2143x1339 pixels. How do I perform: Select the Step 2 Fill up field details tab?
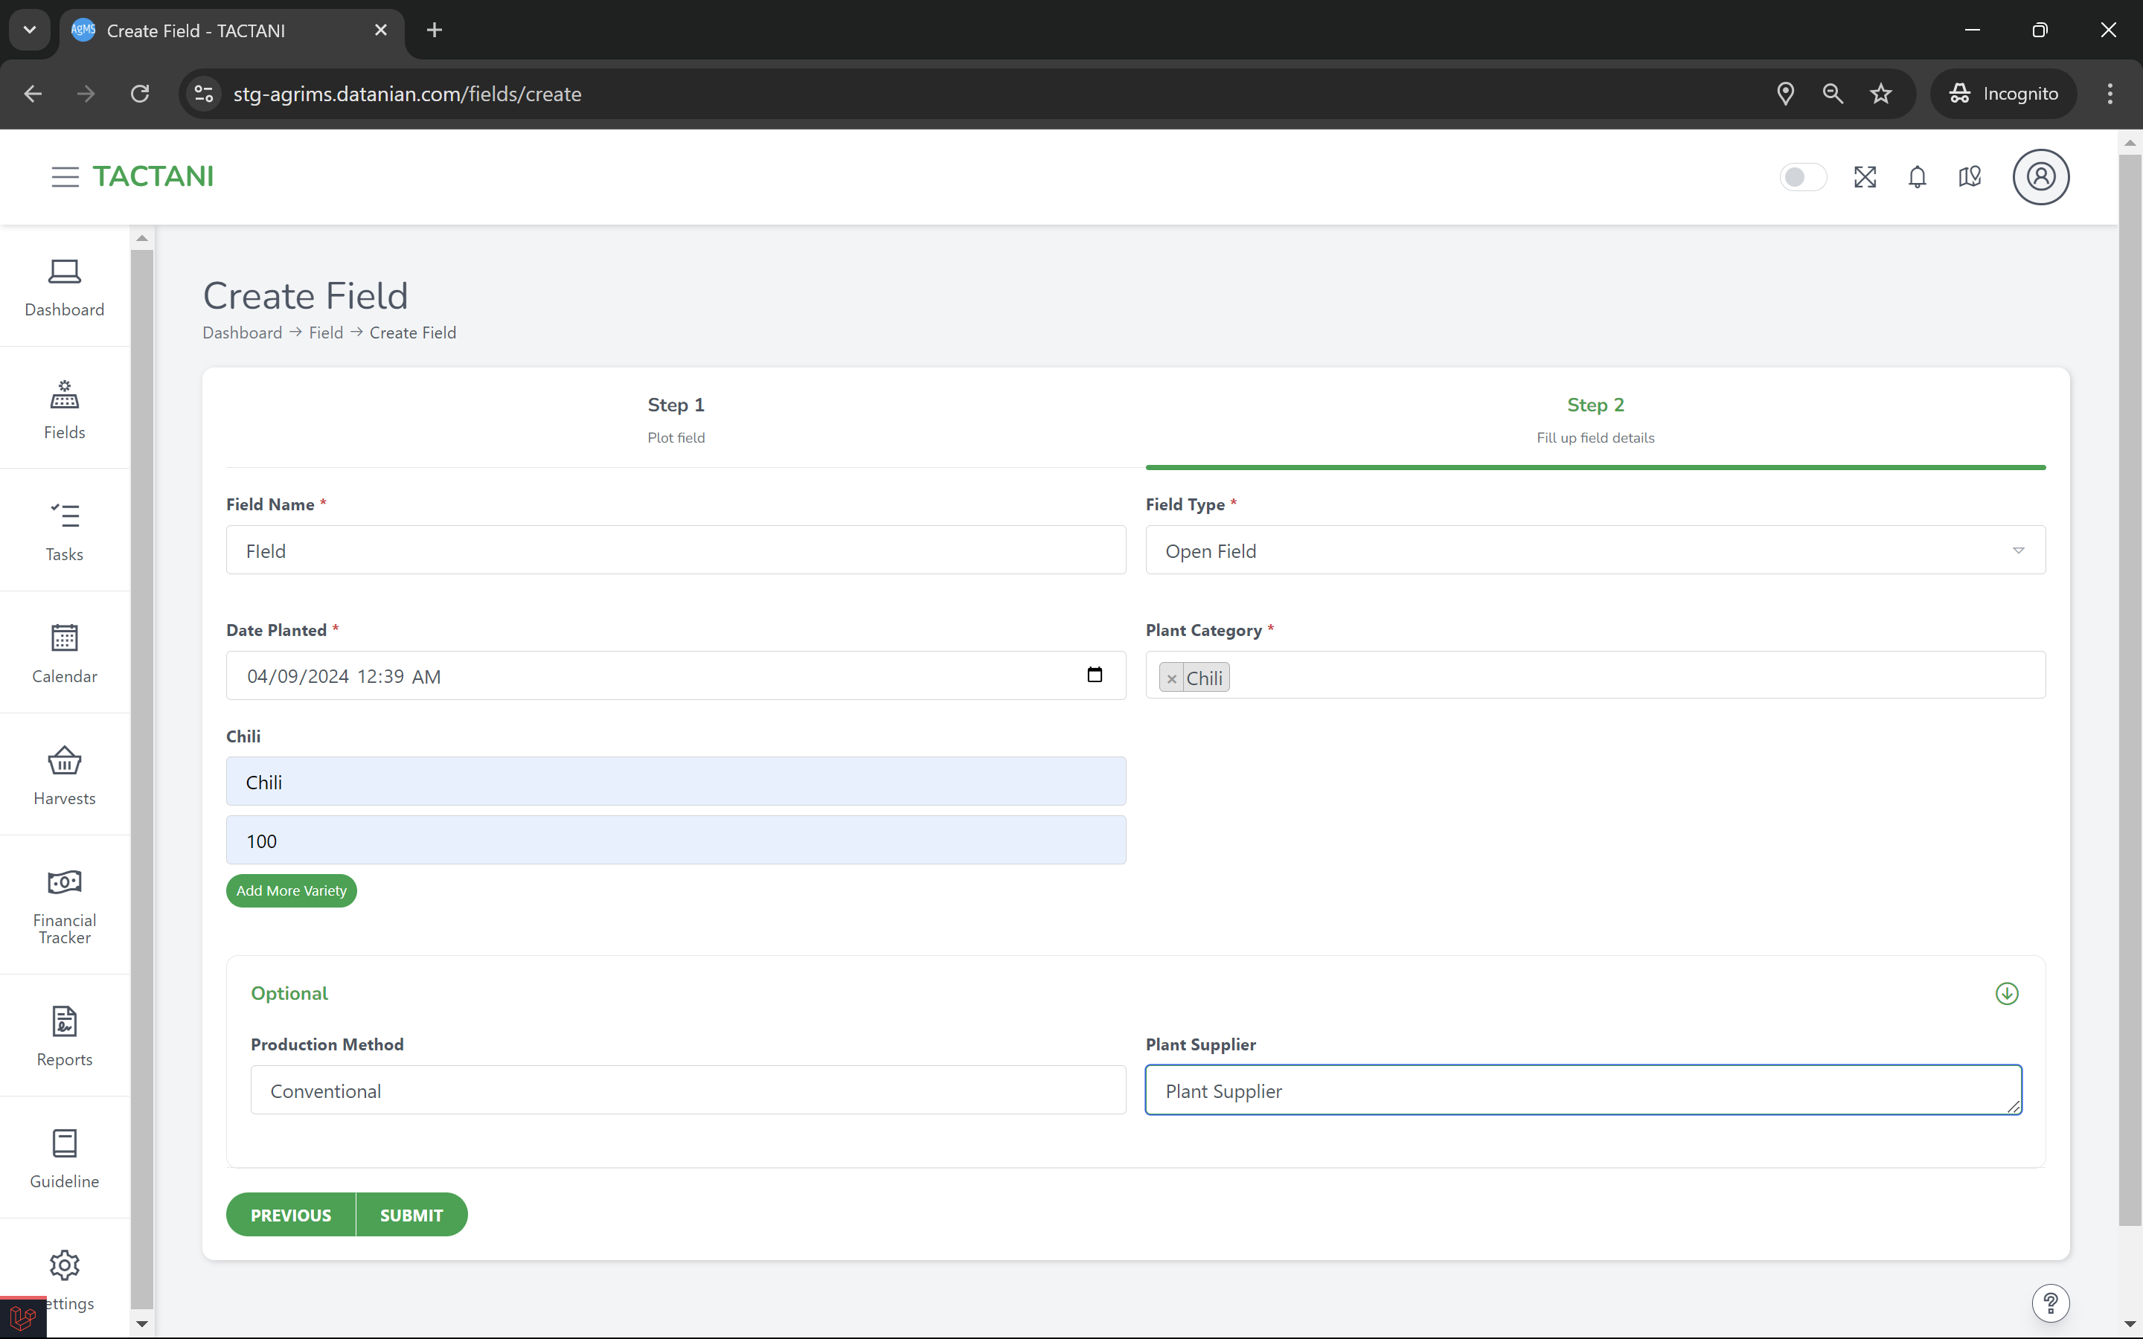[1595, 419]
